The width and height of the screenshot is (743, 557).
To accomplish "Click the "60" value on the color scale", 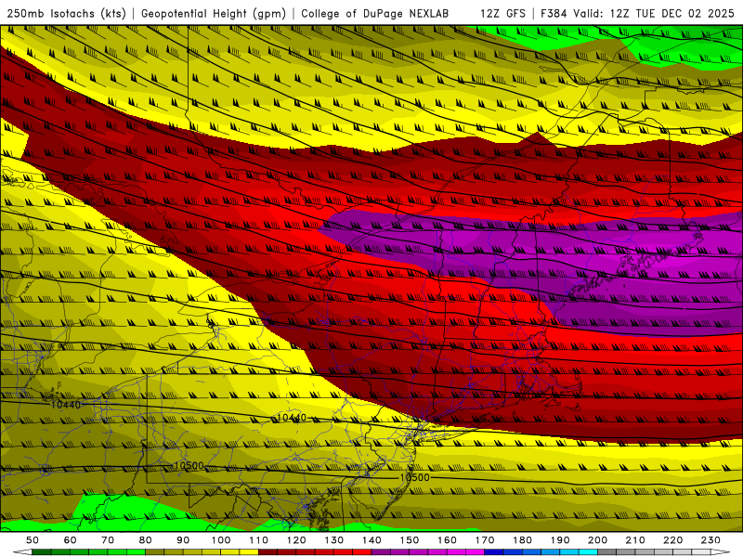I will (x=71, y=540).
